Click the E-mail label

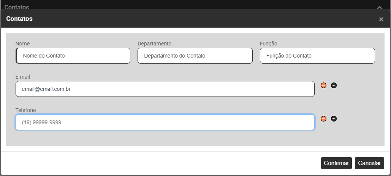click(23, 77)
